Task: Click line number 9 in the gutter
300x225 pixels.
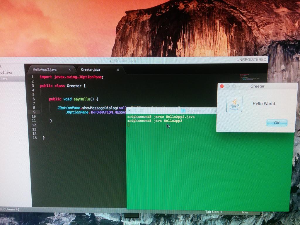Action: tap(34, 112)
